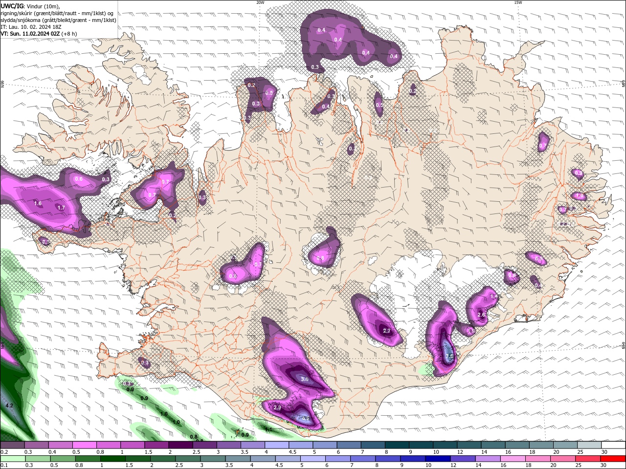Pick the pale green swatch after 0.1 on the lower scale
Image resolution: width=626 pixels, height=469 pixels.
coord(12,459)
